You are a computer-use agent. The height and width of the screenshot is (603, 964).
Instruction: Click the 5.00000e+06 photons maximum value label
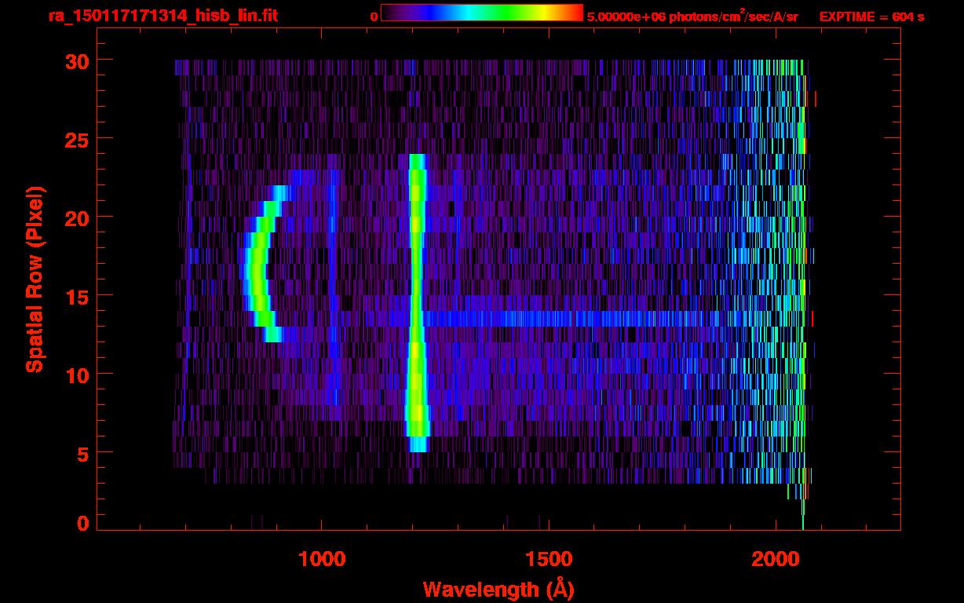tap(692, 16)
